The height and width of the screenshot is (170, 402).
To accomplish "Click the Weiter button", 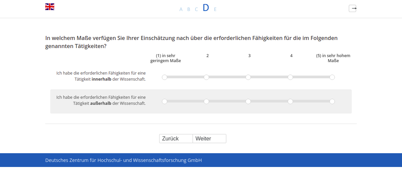I will (x=209, y=139).
